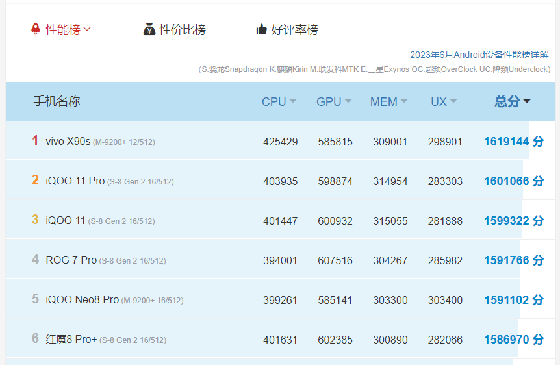This screenshot has width=560, height=365.
Task: Click the thumbs-up icon for 好评率榜
Action: [261, 29]
